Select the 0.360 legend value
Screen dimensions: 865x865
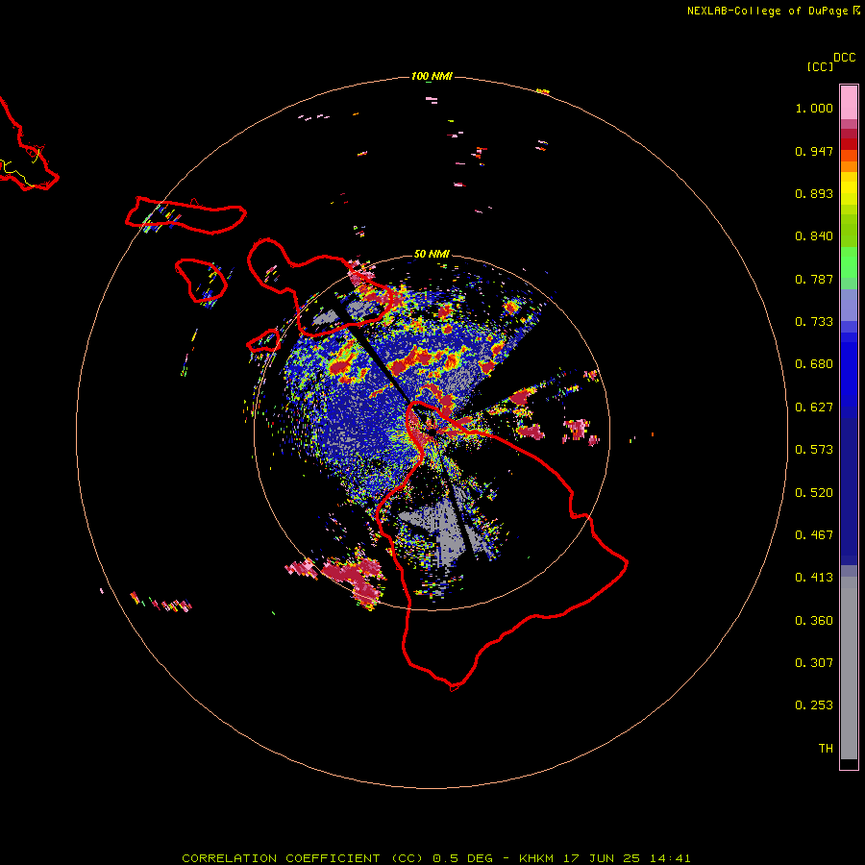coord(814,621)
